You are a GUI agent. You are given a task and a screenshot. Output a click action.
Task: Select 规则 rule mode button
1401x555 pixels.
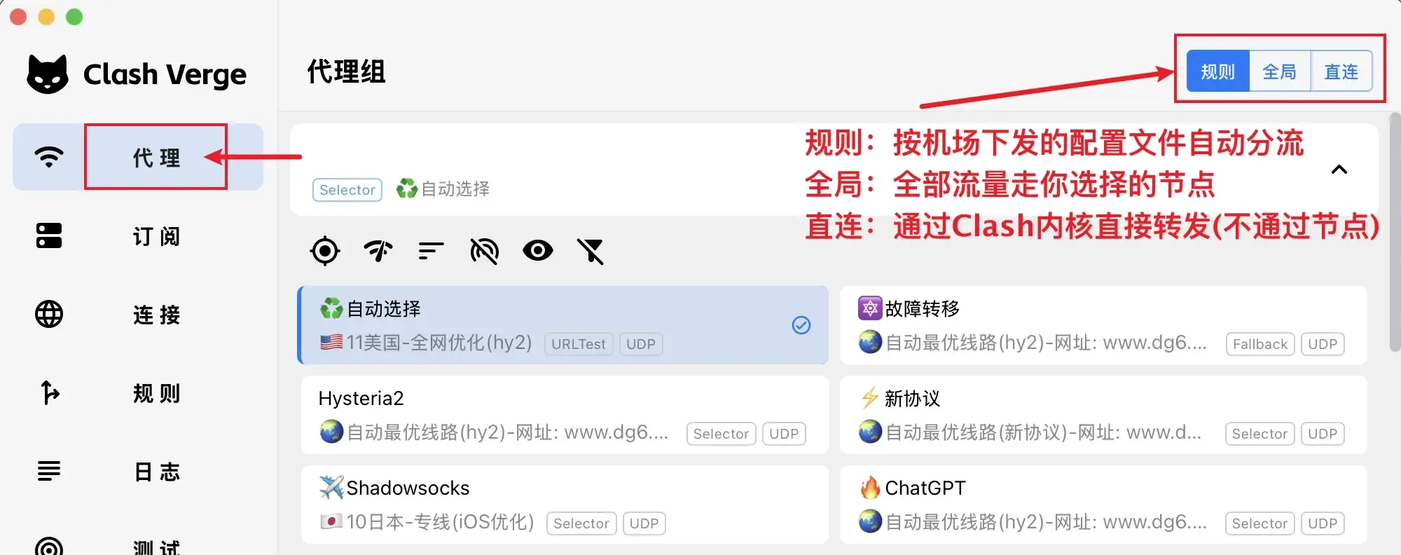[x=1217, y=71]
